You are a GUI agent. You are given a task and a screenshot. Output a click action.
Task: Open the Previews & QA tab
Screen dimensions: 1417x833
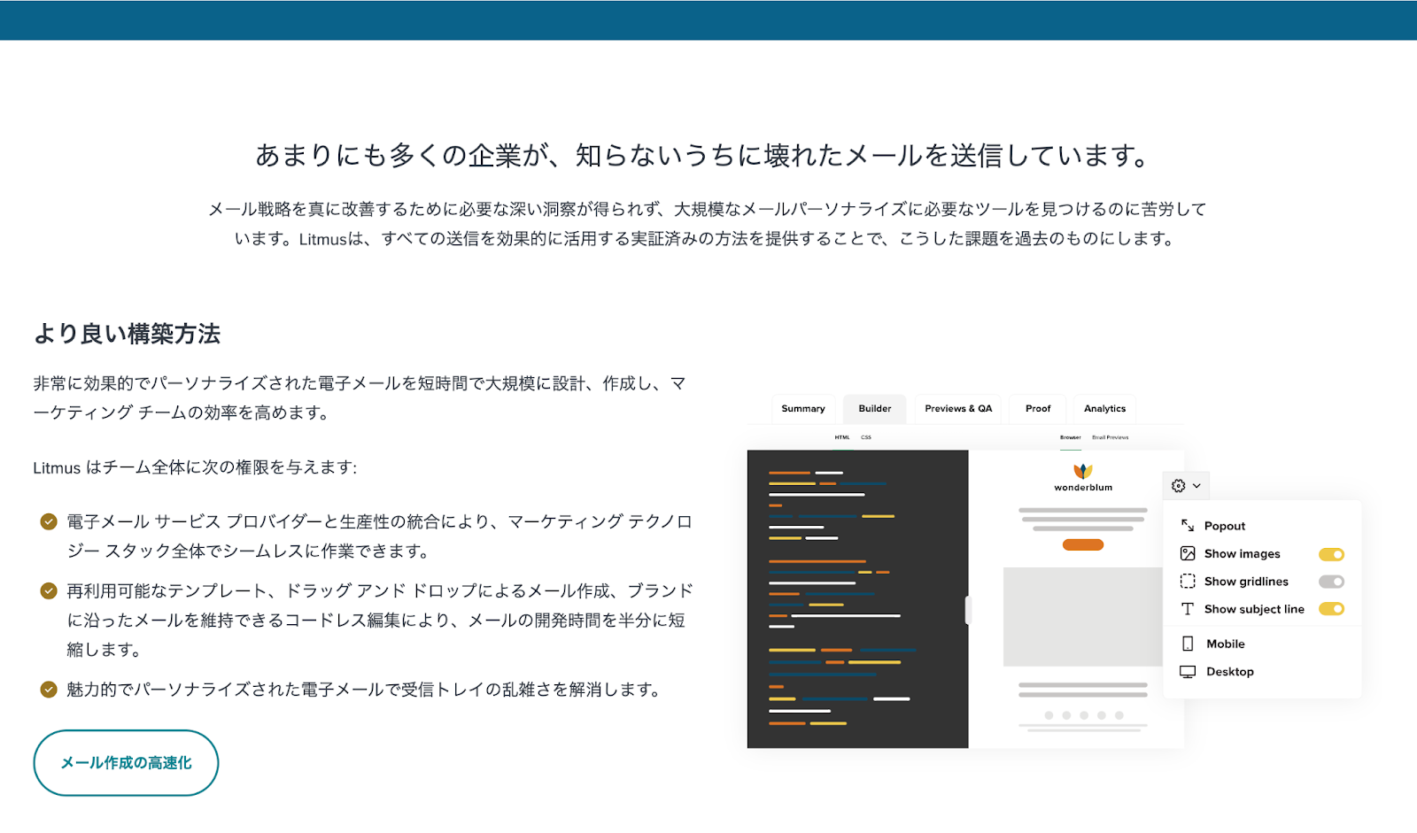pyautogui.click(x=958, y=409)
